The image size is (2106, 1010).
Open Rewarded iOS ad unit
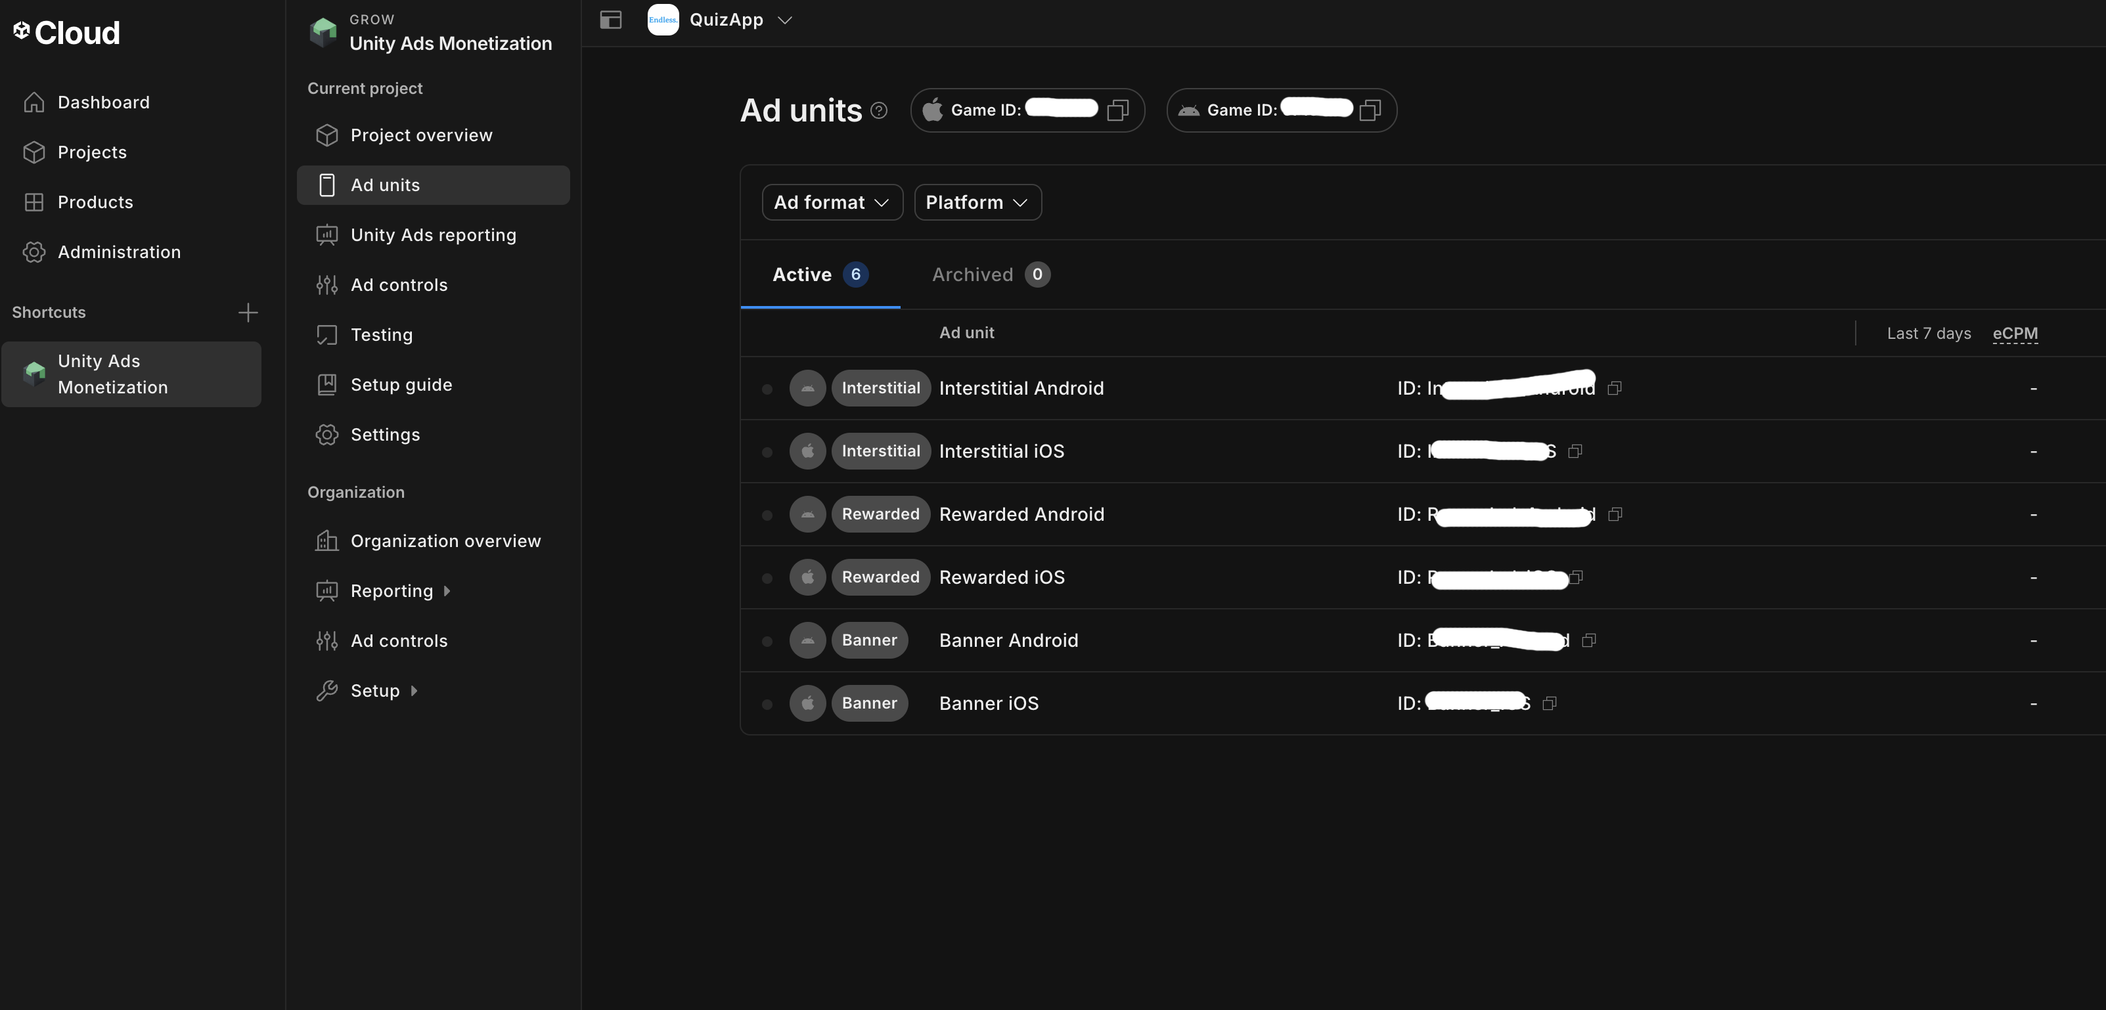[1002, 577]
